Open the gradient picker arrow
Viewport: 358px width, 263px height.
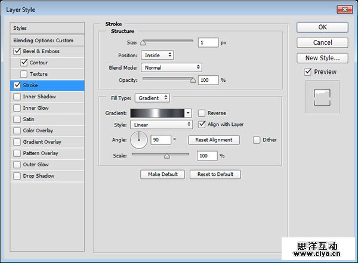tap(188, 113)
